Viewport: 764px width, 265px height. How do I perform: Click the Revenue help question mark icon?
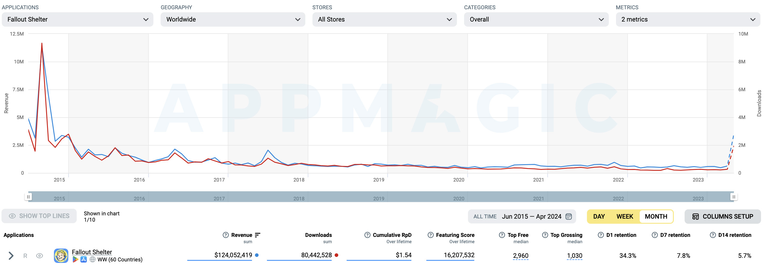(x=226, y=235)
